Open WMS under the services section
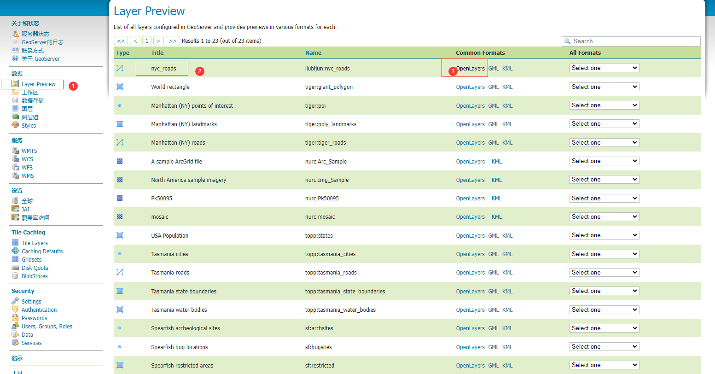This screenshot has width=715, height=374. coord(28,175)
